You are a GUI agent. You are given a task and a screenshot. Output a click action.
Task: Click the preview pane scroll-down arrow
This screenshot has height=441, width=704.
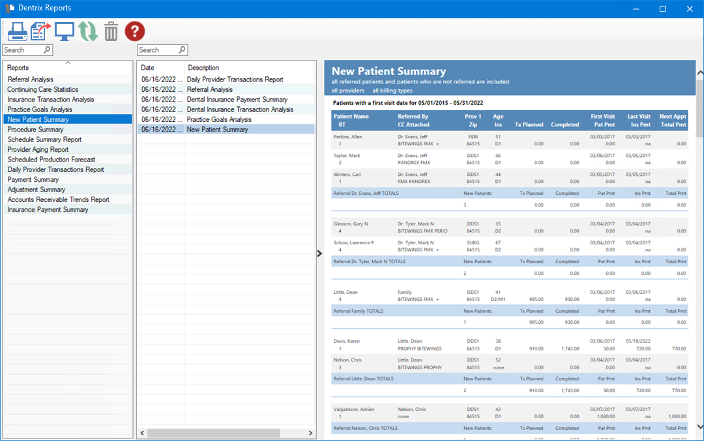(699, 427)
